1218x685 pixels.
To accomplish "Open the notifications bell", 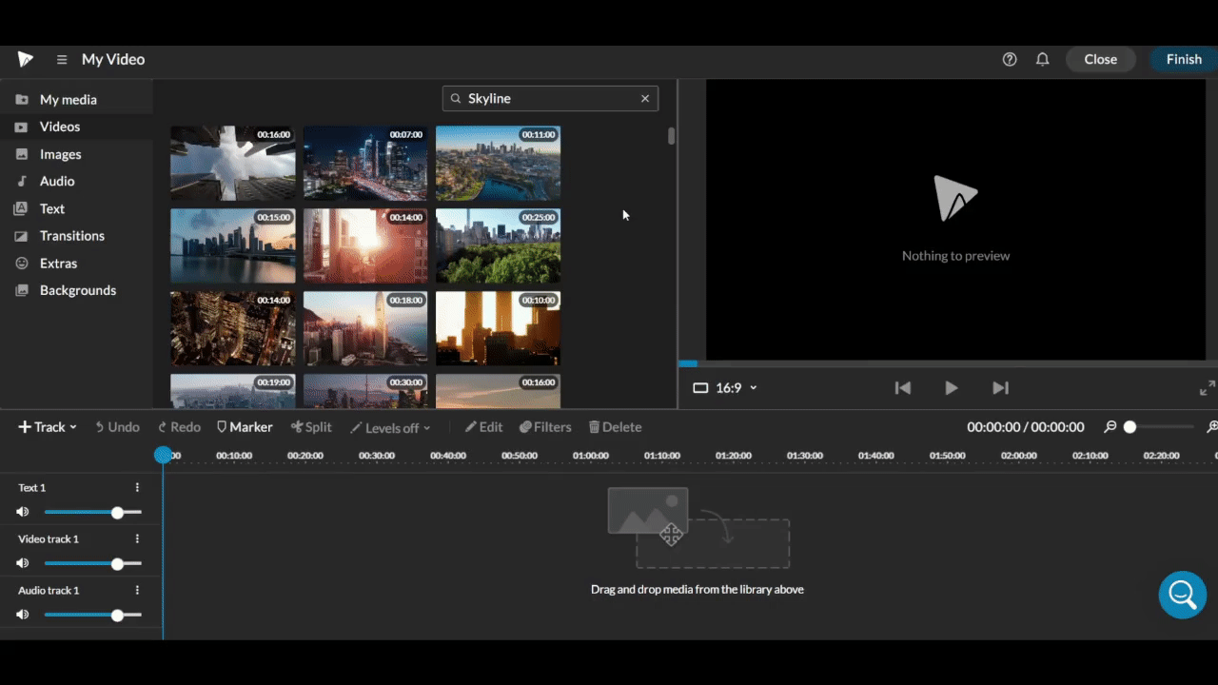I will [1043, 59].
